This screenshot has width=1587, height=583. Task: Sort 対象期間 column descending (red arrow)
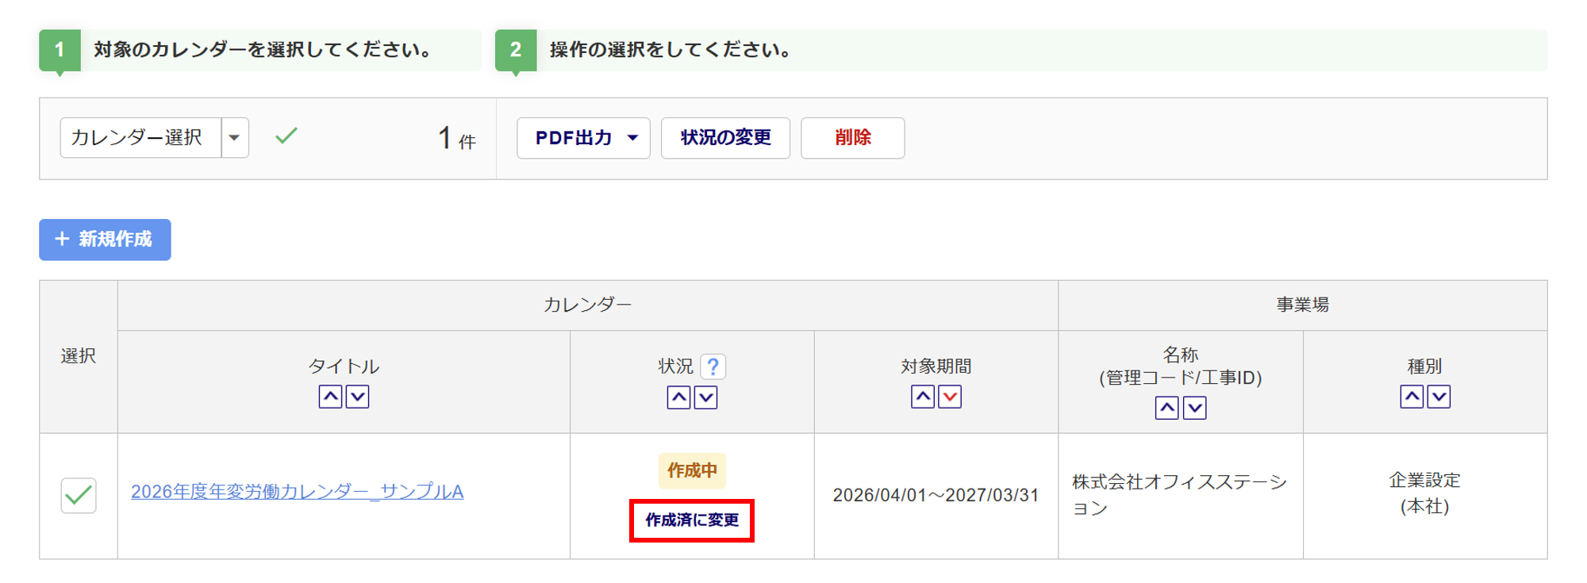(x=950, y=397)
